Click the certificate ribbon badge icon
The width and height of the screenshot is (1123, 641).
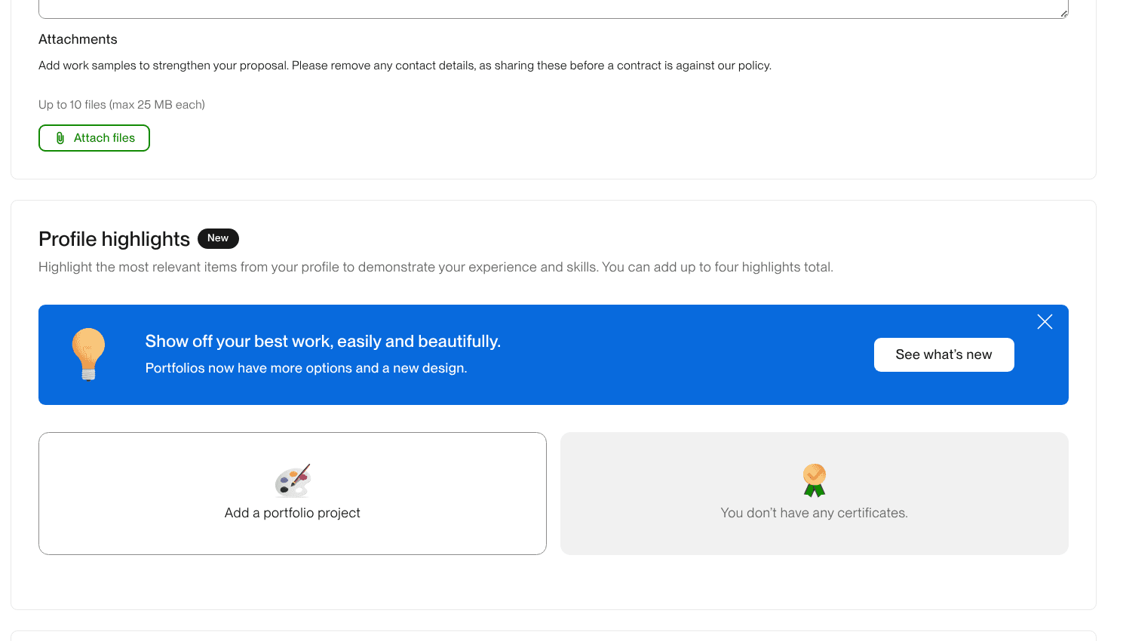(x=815, y=480)
